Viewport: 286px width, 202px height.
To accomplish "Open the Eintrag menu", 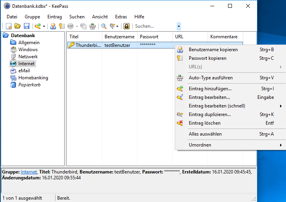I will [x=54, y=17].
